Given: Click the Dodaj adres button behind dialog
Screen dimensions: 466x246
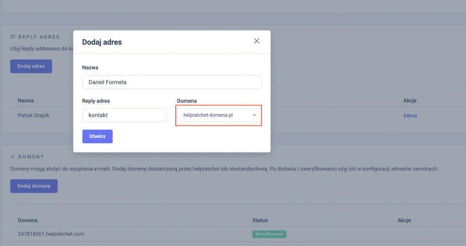Looking at the screenshot, I should point(31,66).
